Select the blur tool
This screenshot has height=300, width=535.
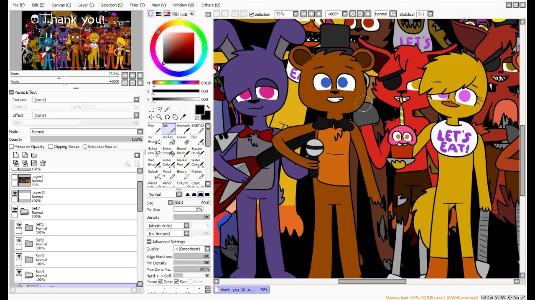(x=197, y=140)
